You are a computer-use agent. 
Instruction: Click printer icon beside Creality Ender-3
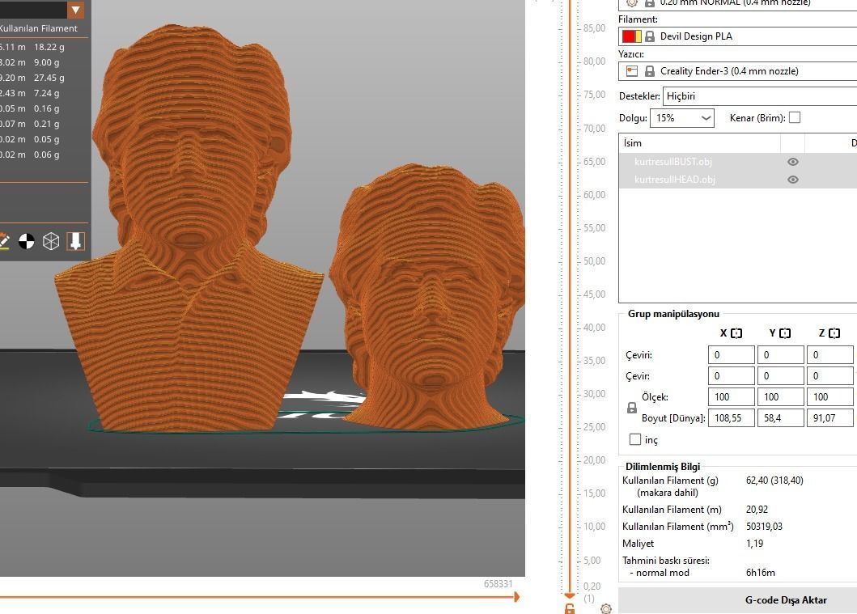pos(632,71)
